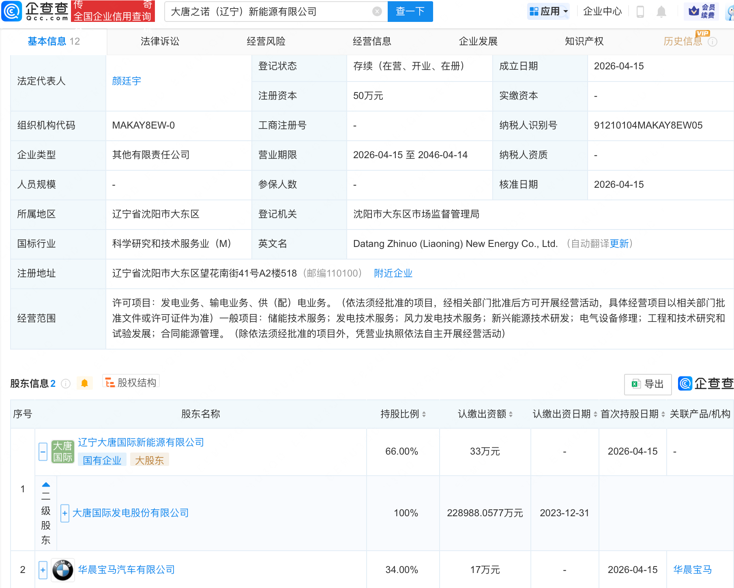Open legal representative 颜廷宇 profile link
The height and width of the screenshot is (588, 734).
126,81
